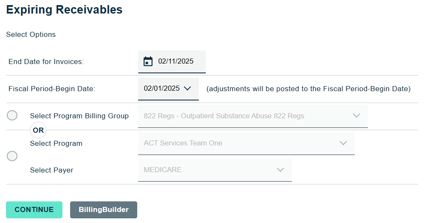Open BillingBuilder

click(x=104, y=210)
